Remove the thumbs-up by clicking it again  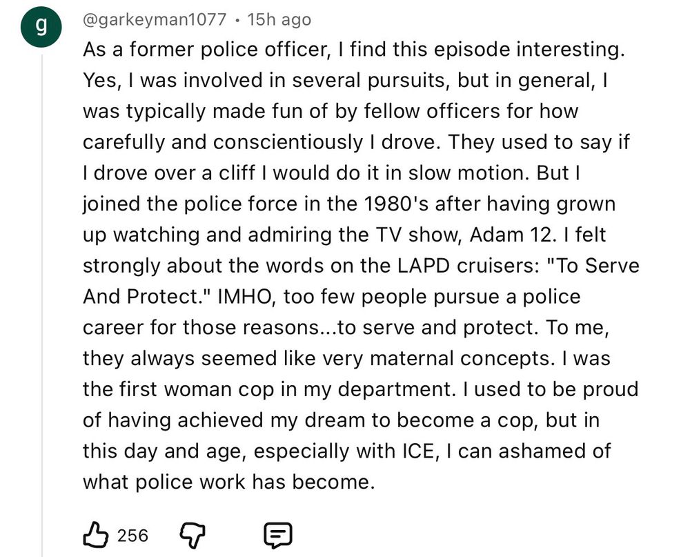click(x=97, y=532)
